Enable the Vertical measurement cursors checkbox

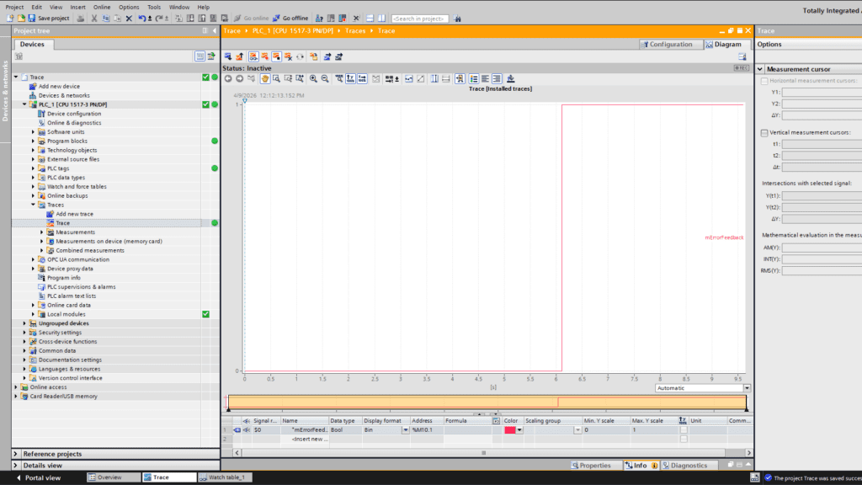point(764,133)
